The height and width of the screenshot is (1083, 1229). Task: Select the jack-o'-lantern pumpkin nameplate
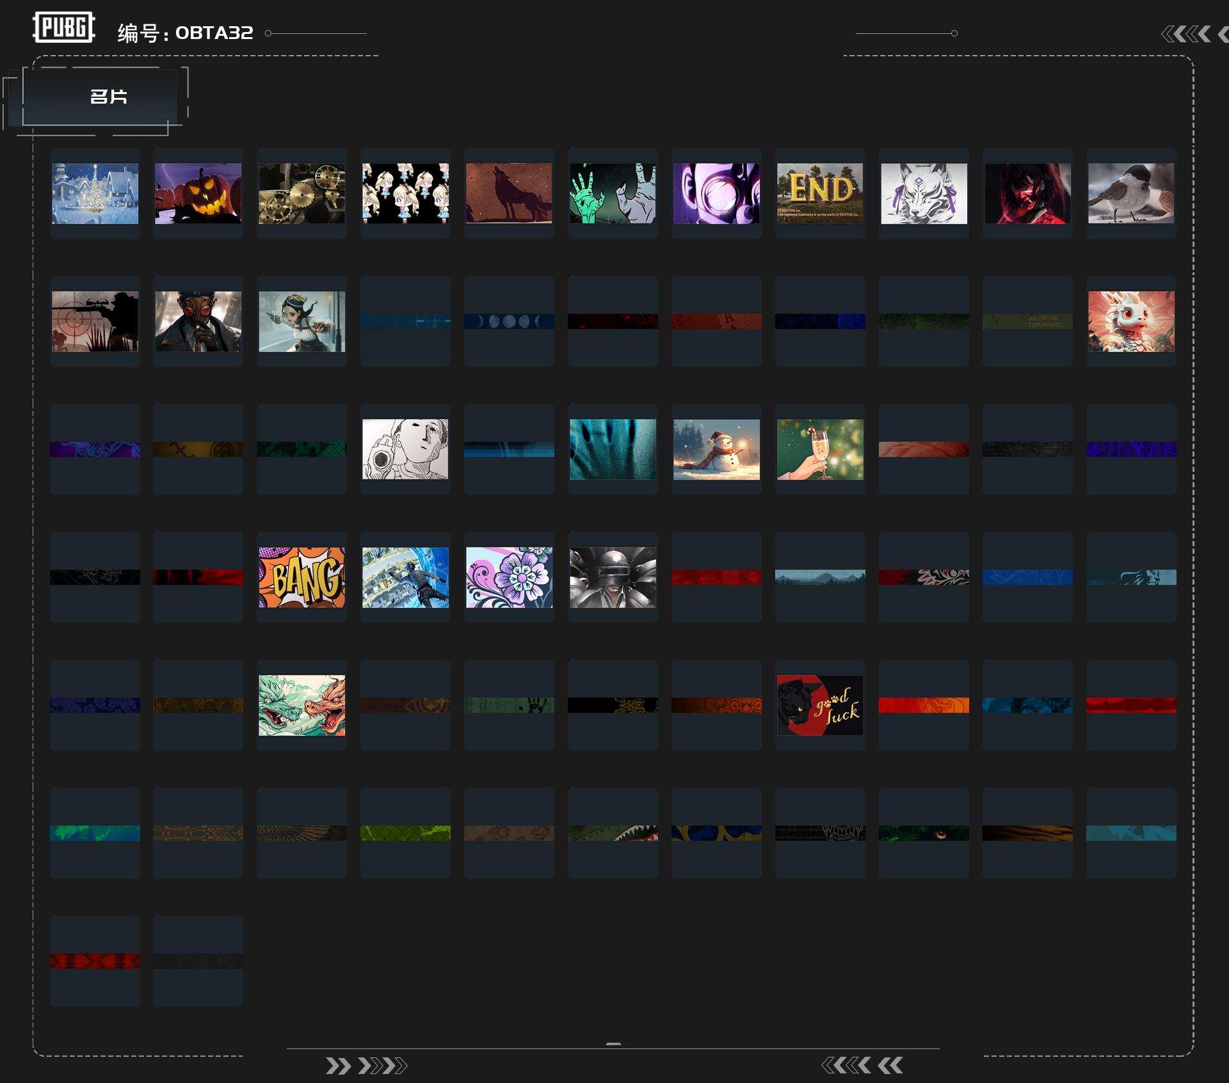click(198, 193)
